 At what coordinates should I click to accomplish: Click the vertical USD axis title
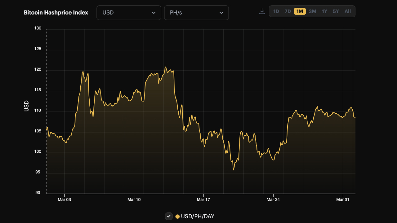pos(27,106)
